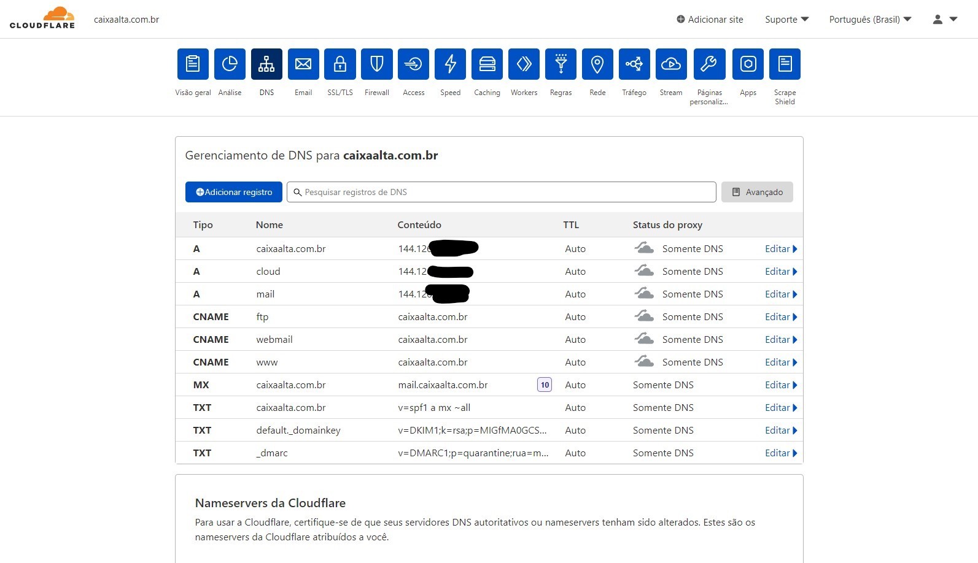Click Editar for the MX record
The image size is (978, 563).
(x=780, y=385)
